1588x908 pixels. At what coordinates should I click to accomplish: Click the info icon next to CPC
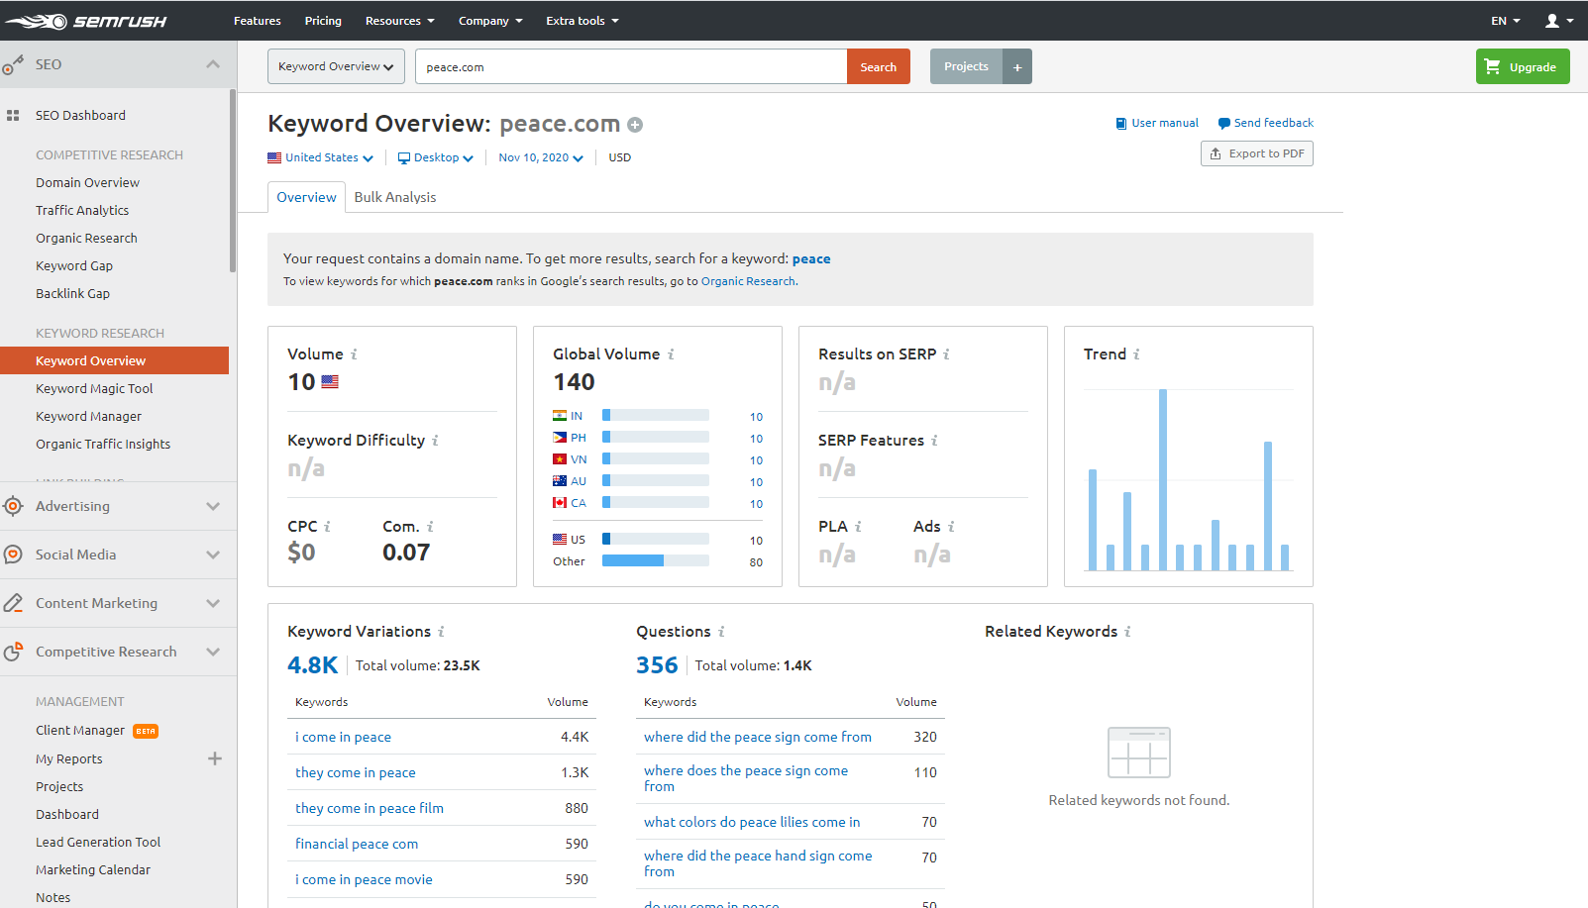pos(327,527)
